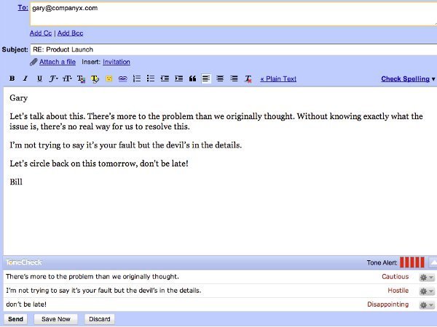Choose text highlight color tool
The height and width of the screenshot is (327, 437).
pos(95,79)
